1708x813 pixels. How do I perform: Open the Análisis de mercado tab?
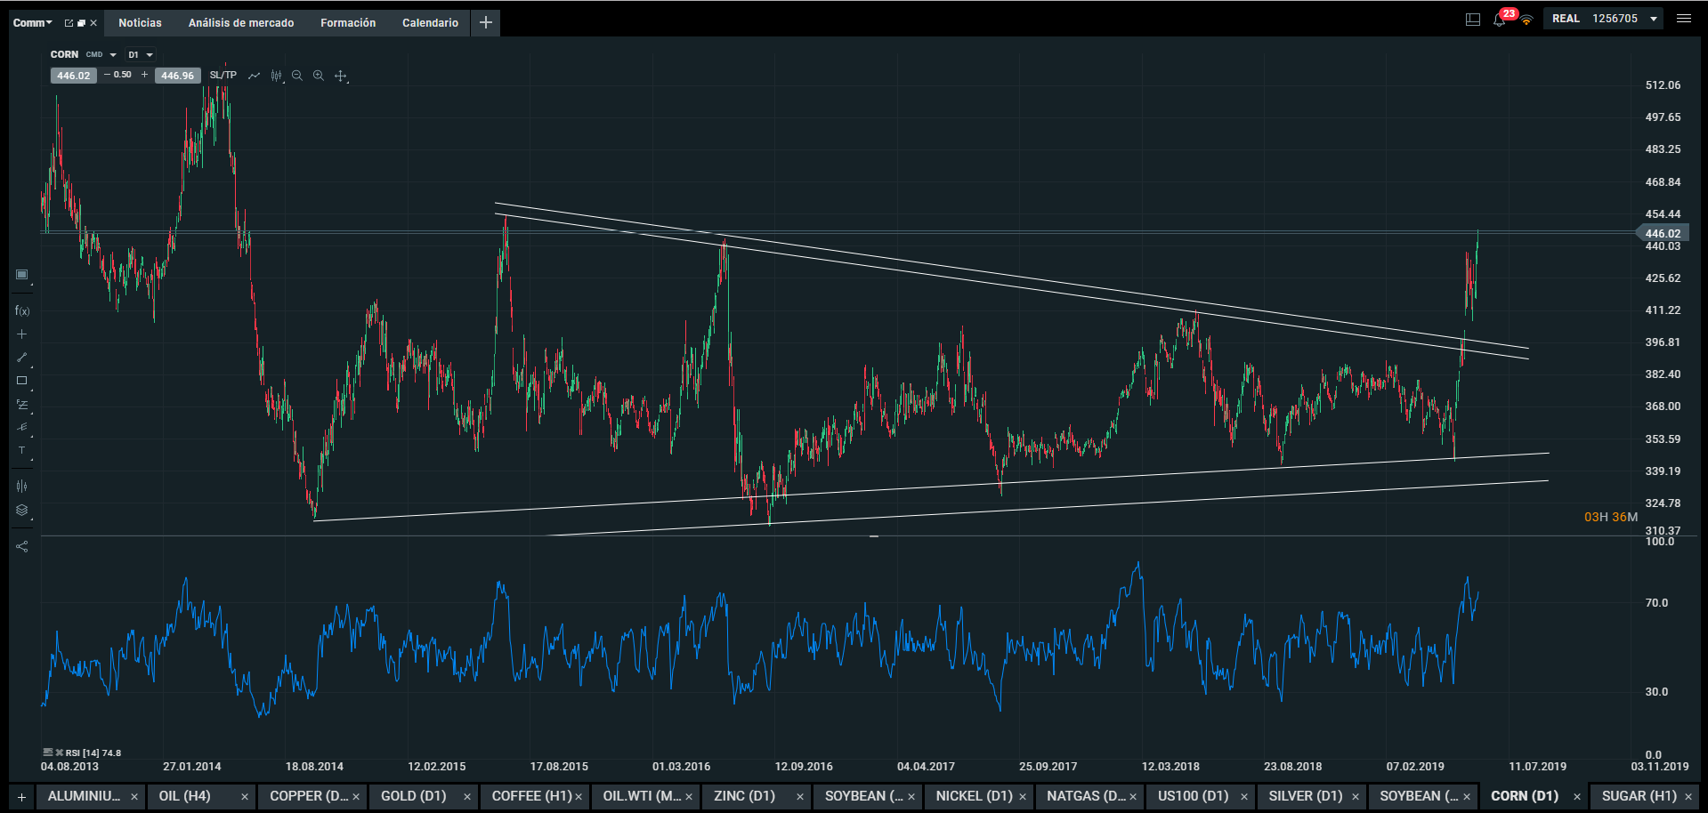coord(241,23)
